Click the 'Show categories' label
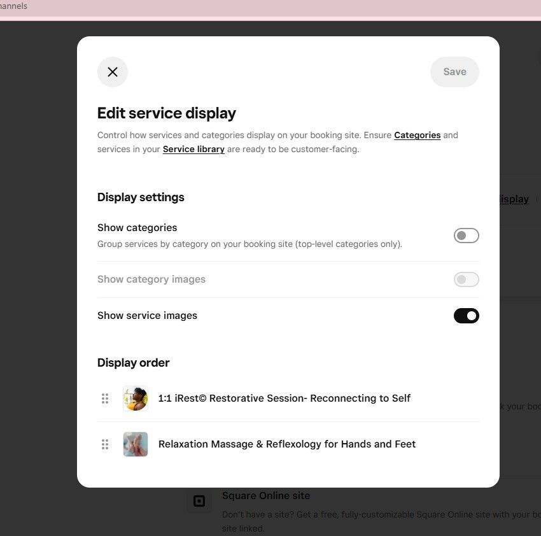541x536 pixels. 137,228
